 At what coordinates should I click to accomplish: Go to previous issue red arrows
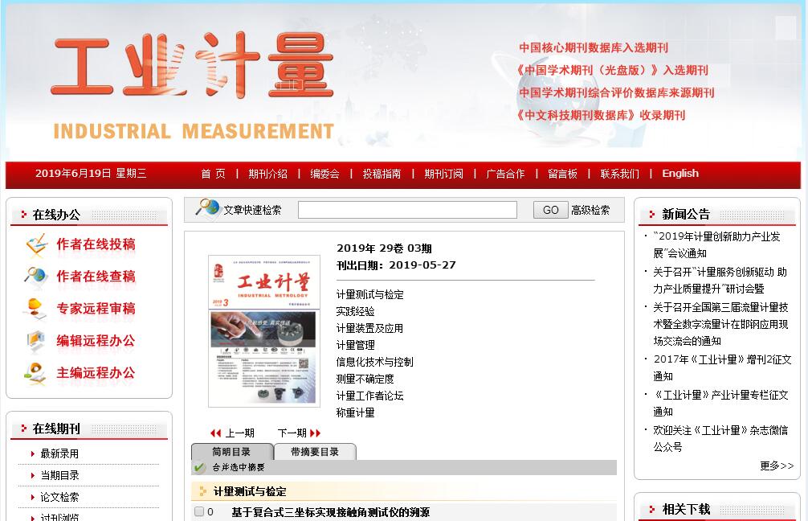(x=215, y=433)
